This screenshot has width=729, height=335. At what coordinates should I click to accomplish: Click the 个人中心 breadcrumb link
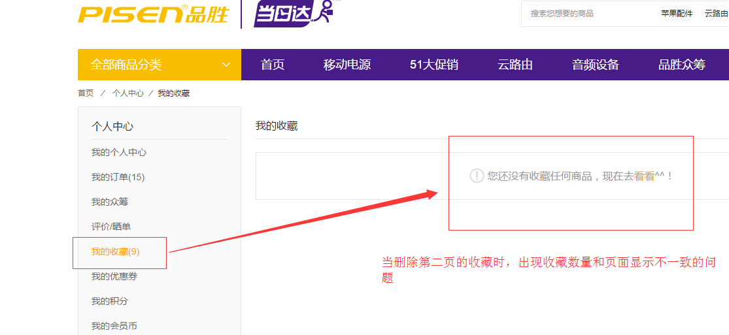point(127,93)
